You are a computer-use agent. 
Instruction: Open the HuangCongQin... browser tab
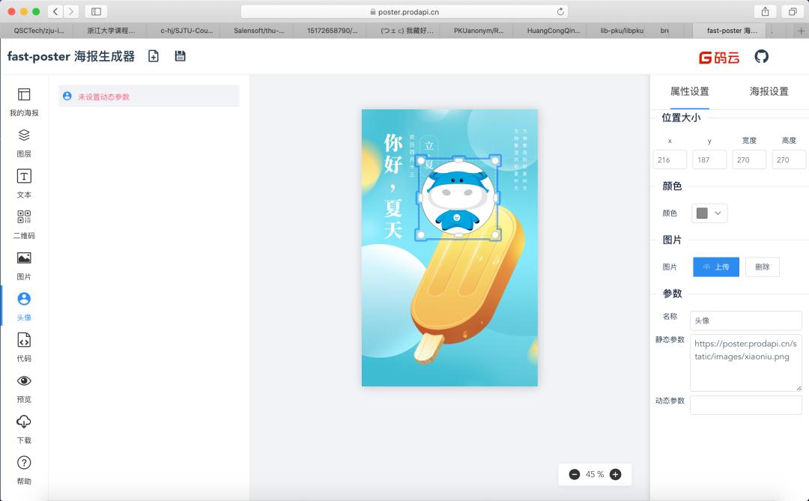pos(553,31)
